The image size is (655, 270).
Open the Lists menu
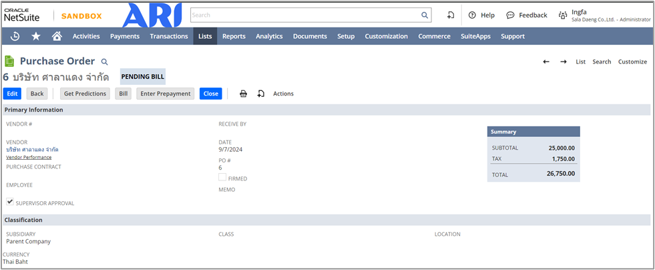tap(205, 36)
